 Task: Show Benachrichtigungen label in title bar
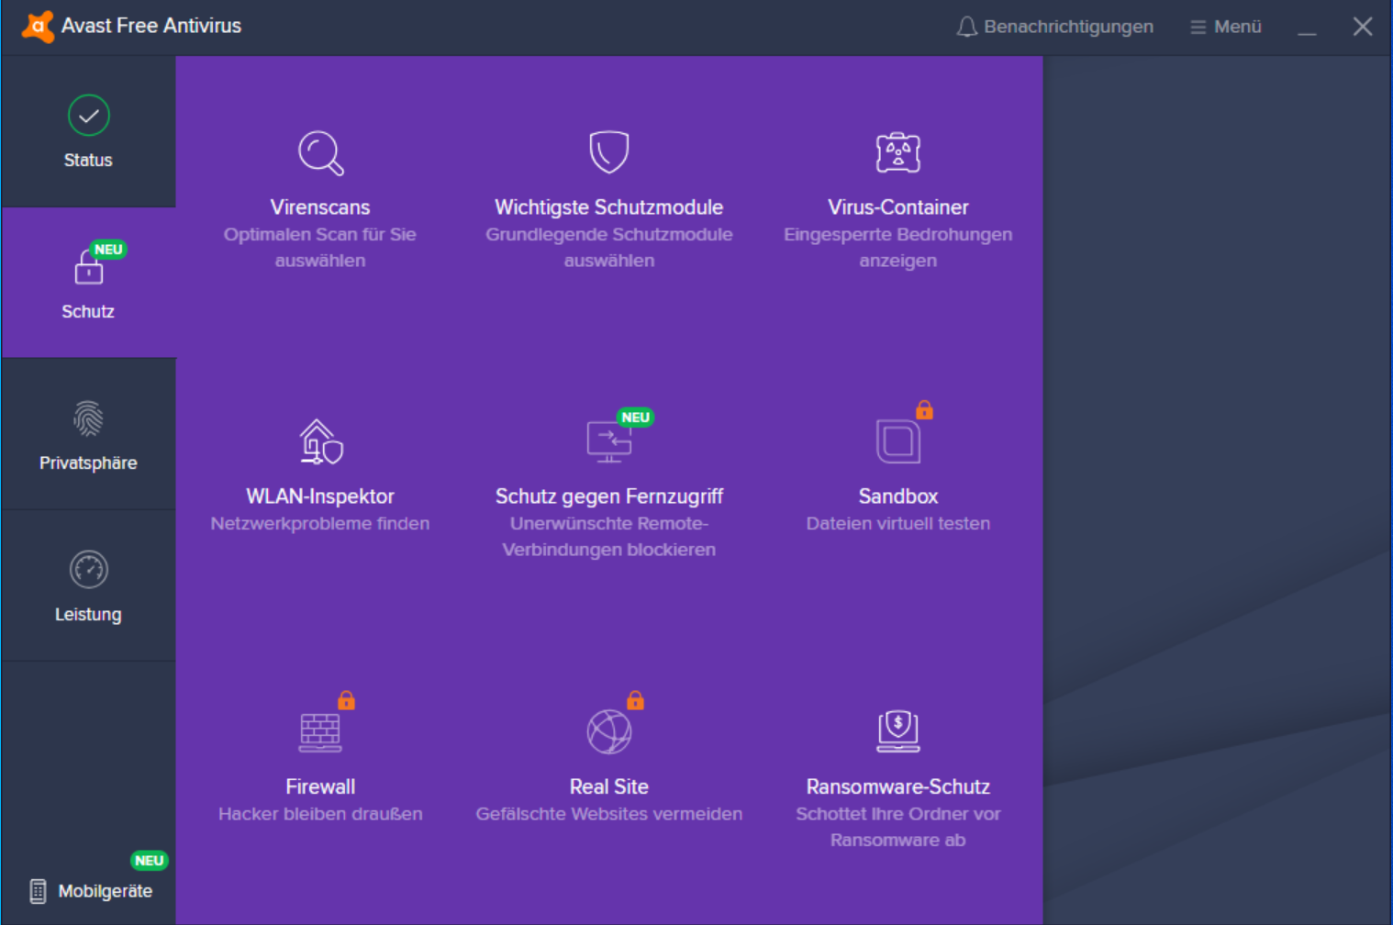coord(1069,27)
